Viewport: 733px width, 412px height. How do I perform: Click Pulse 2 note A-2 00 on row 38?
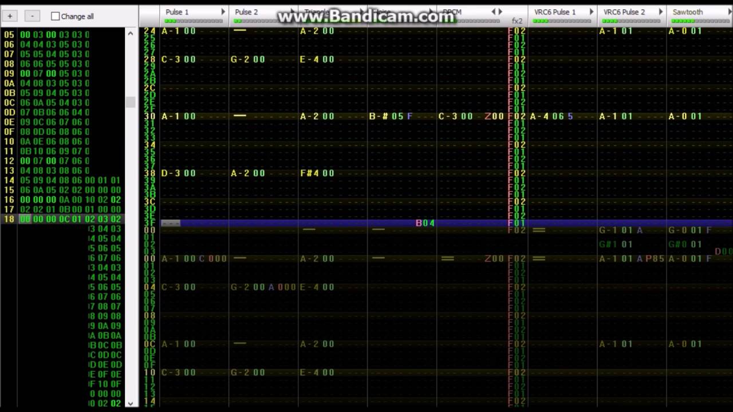pos(248,173)
